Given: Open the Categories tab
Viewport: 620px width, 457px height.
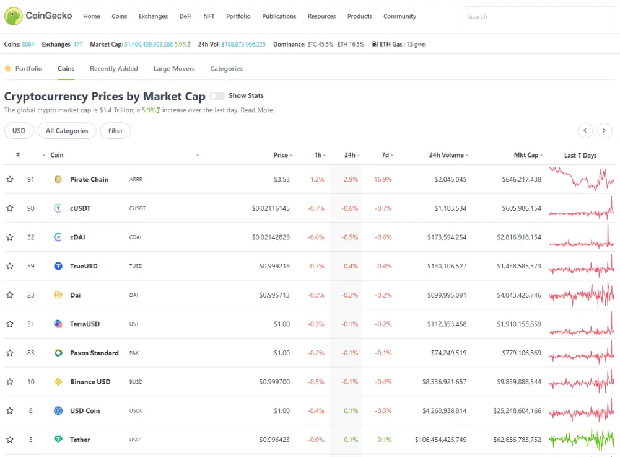Looking at the screenshot, I should click(227, 68).
